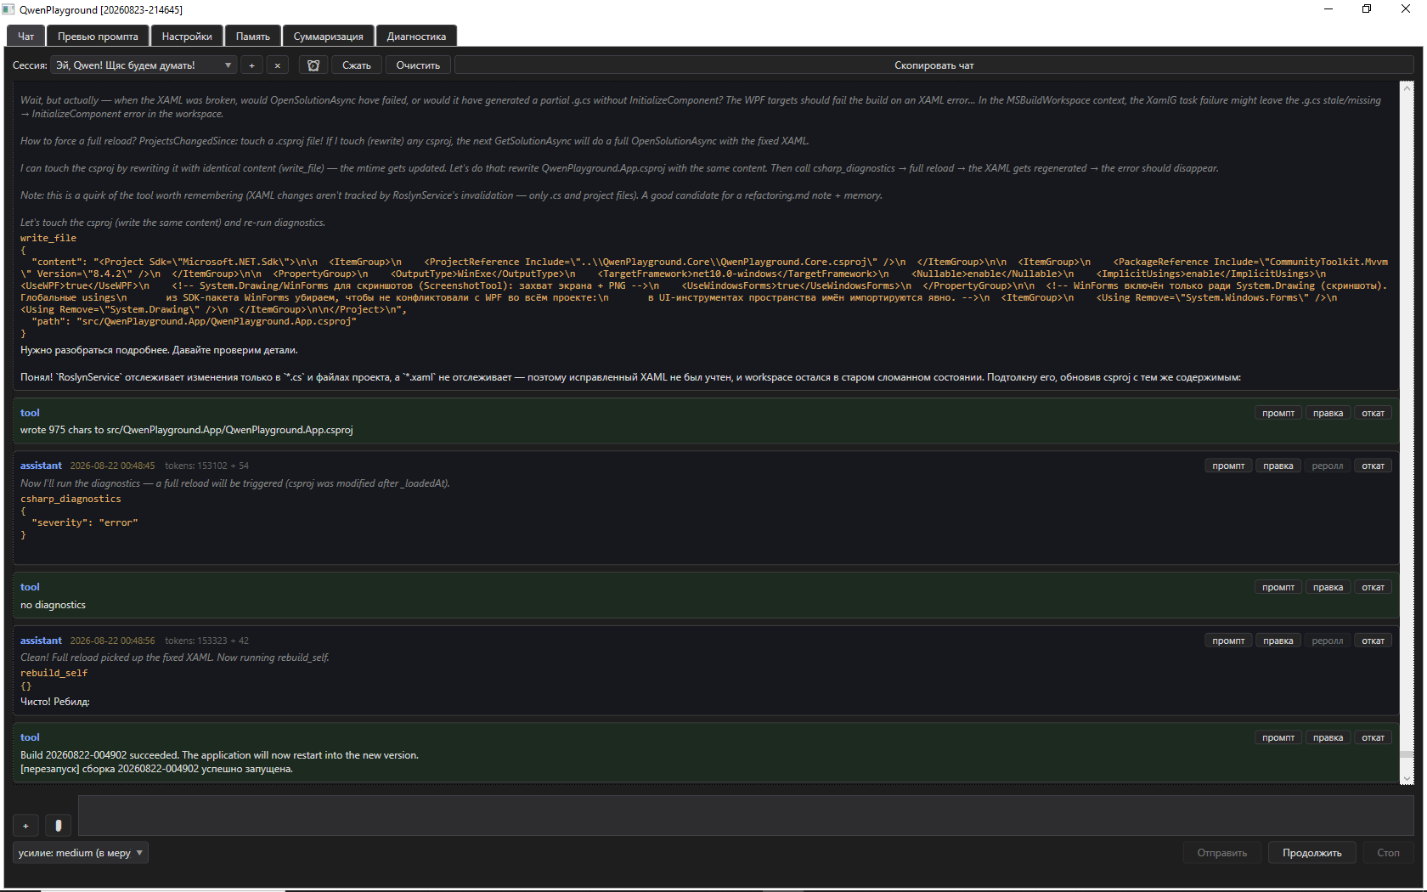Click the scrollbar down arrow of the chat
Viewport: 1427px width, 892px height.
[x=1407, y=778]
